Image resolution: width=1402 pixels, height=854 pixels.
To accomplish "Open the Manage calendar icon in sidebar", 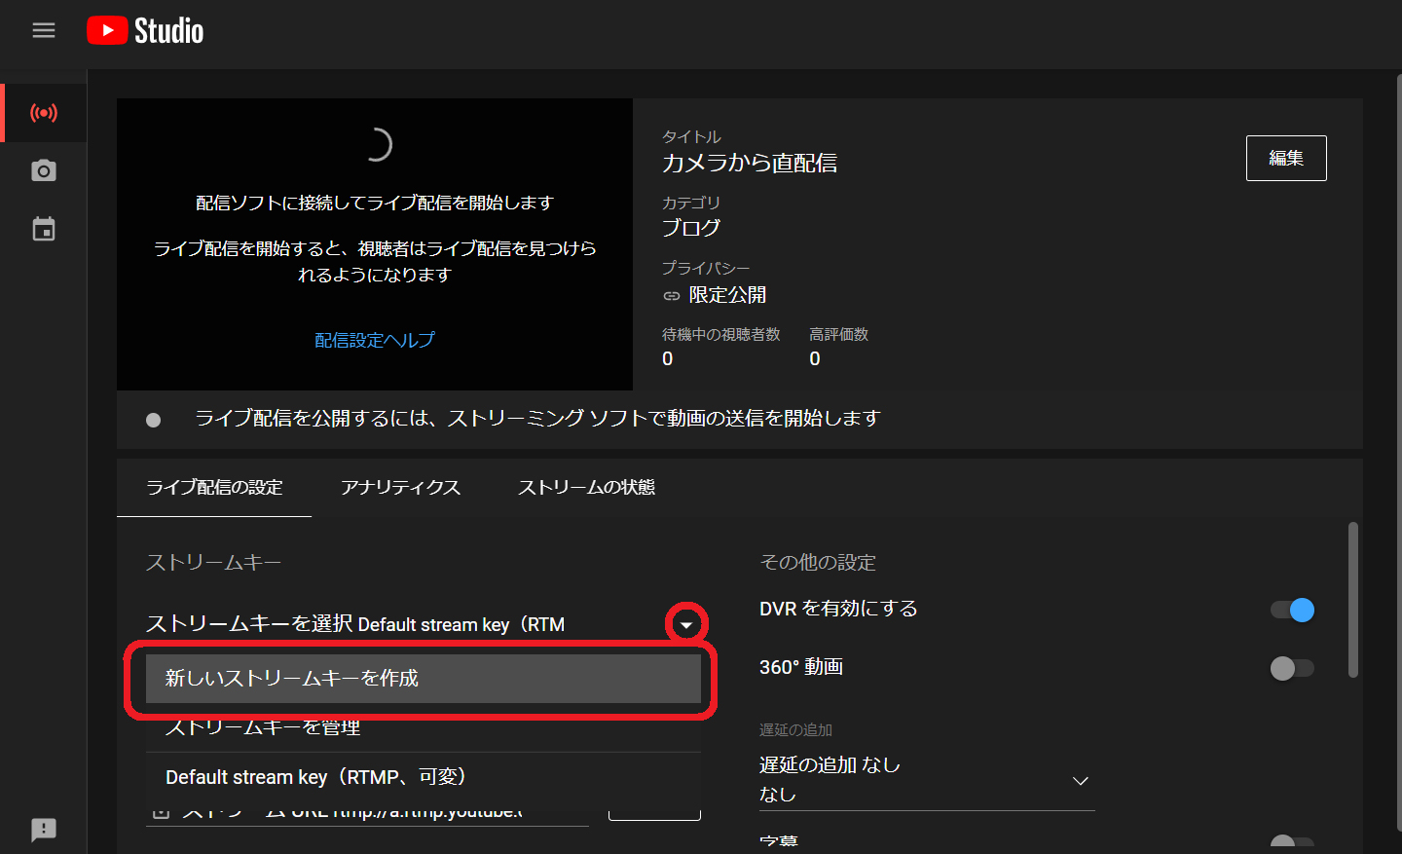I will [x=44, y=230].
